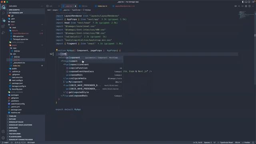Switch to the _app.tsx editor tab

pyautogui.click(x=68, y=6)
